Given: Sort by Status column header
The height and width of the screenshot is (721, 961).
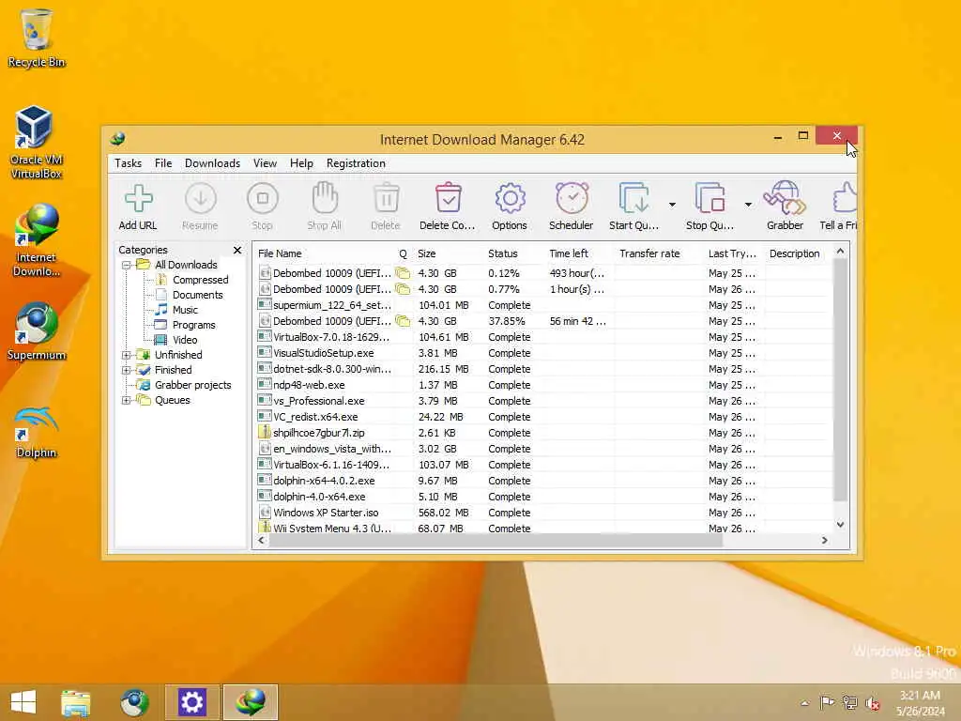Looking at the screenshot, I should point(514,253).
